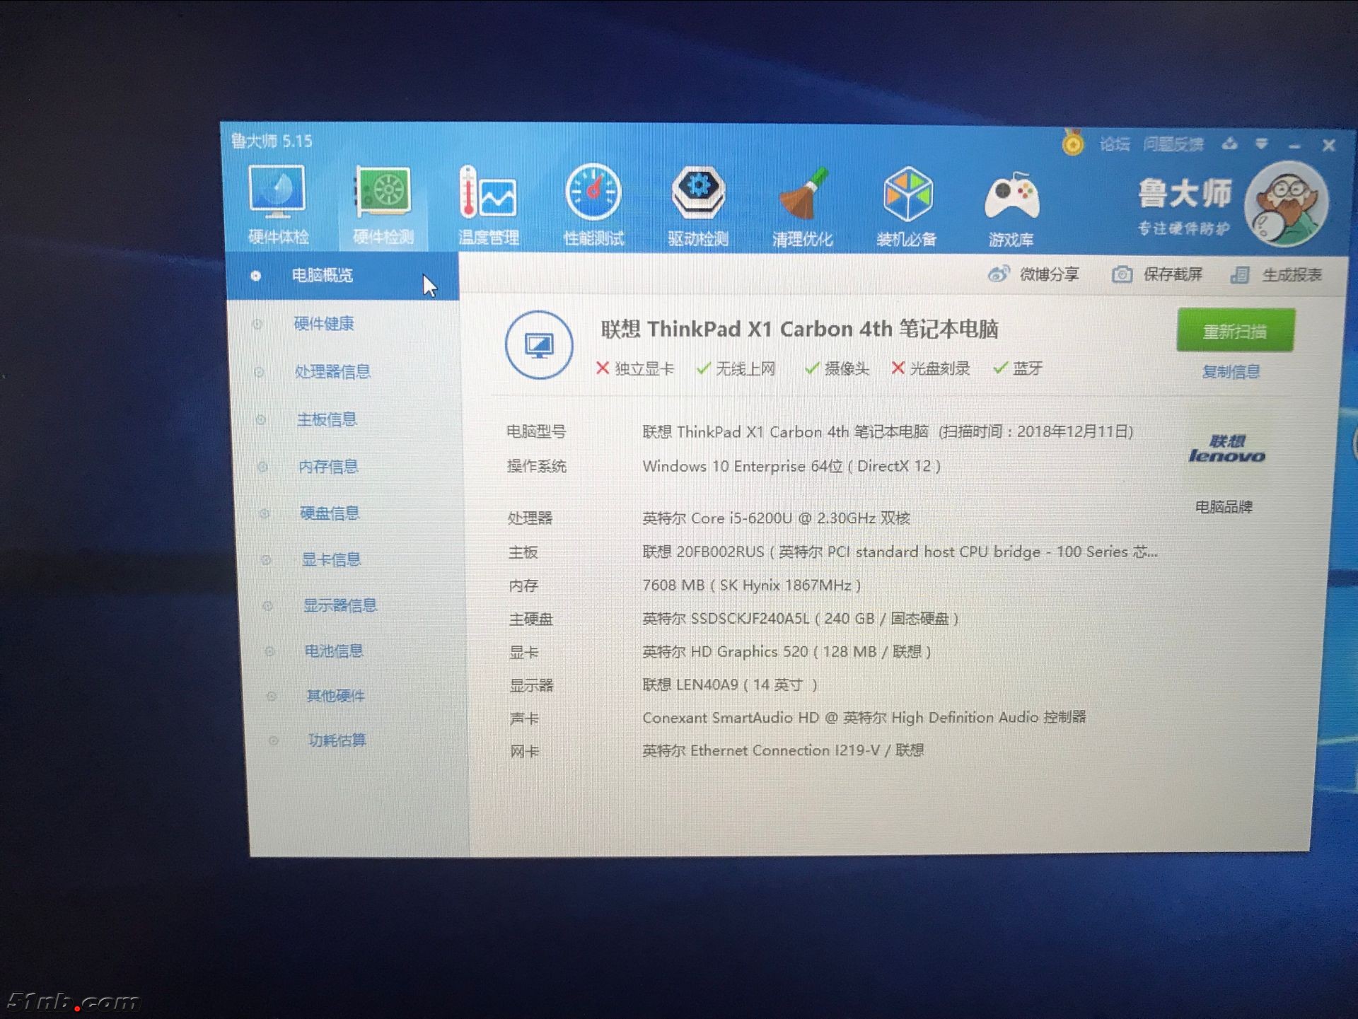Click 复制信息 copy info link

click(1231, 372)
